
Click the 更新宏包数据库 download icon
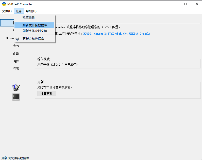17,39
